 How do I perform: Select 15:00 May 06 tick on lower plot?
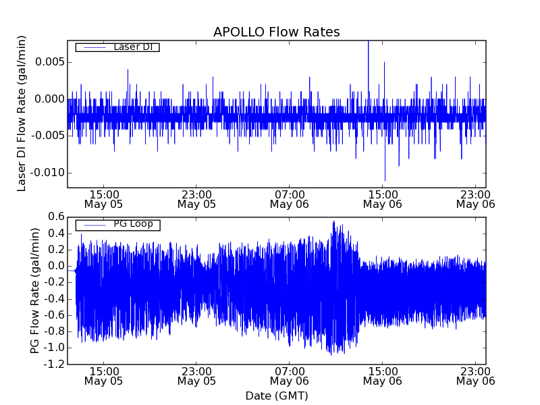tap(382, 375)
